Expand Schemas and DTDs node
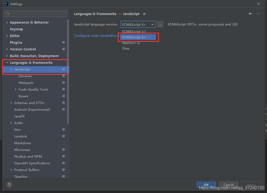The image size is (267, 193). [11, 103]
